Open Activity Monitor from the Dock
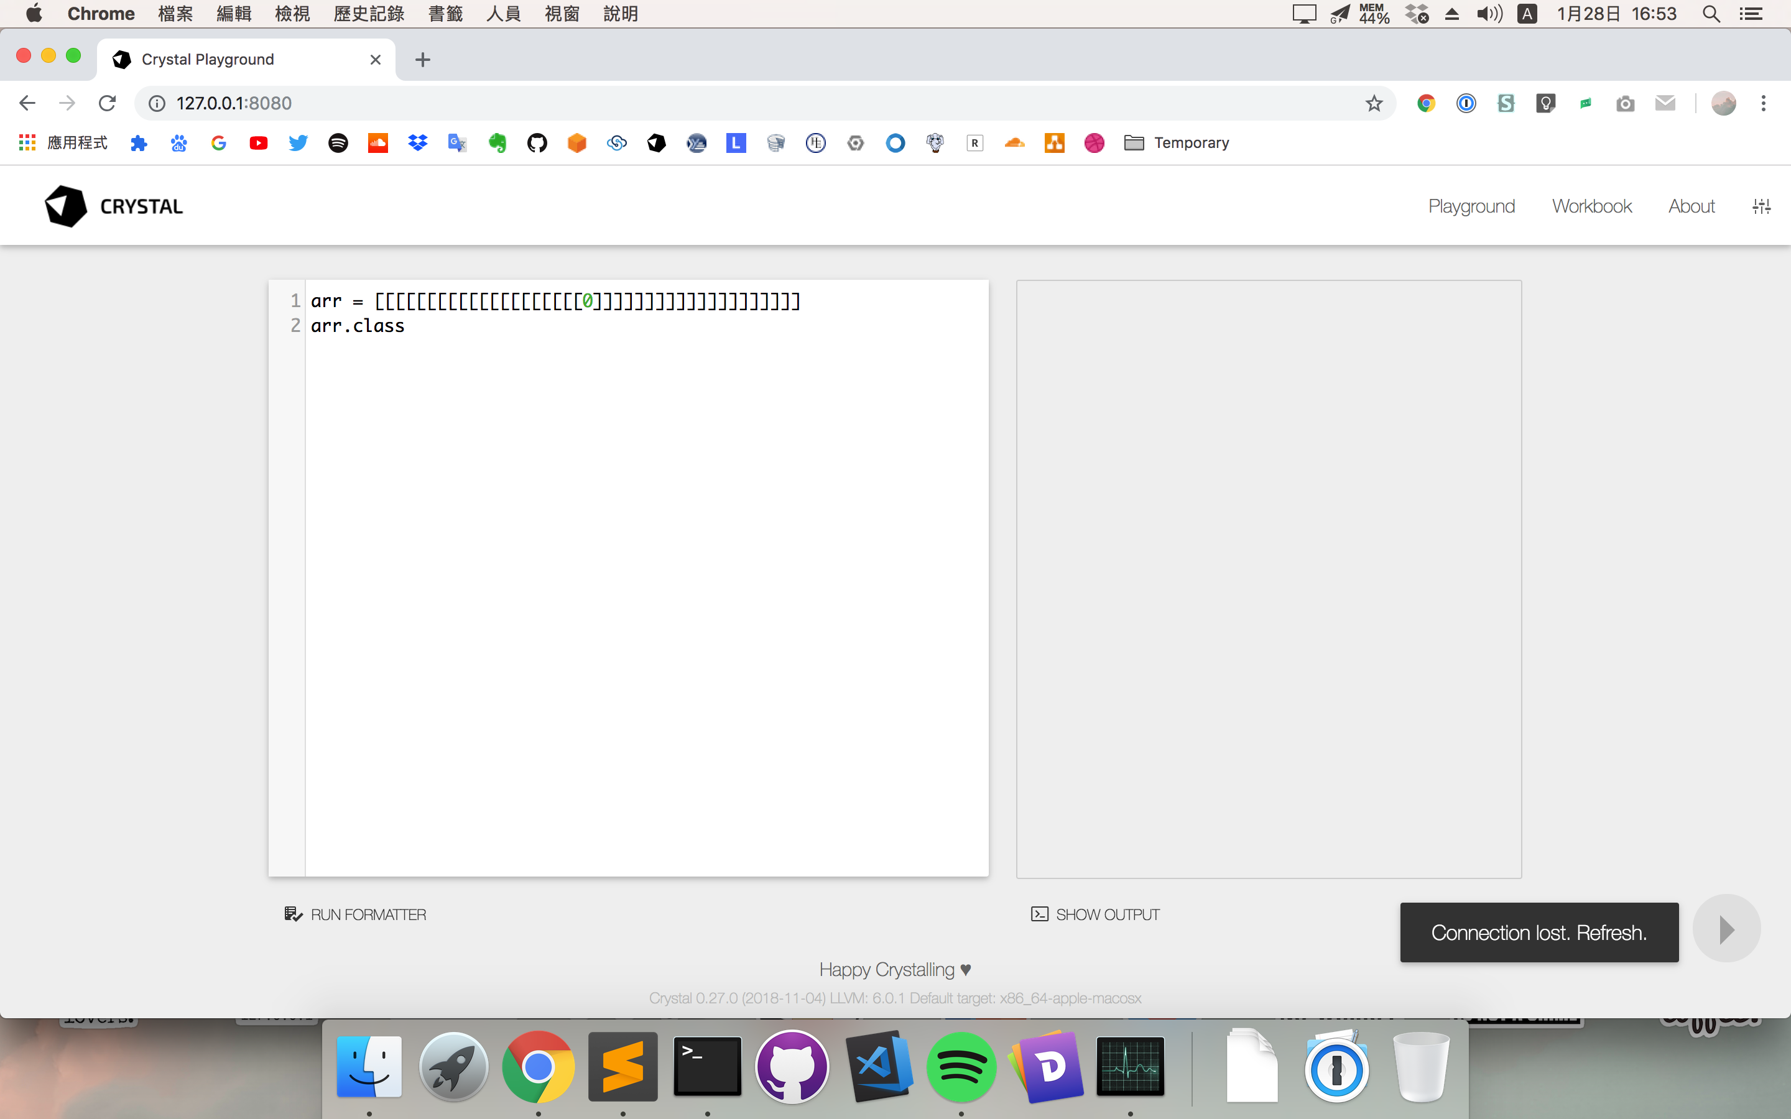This screenshot has width=1791, height=1119. [x=1130, y=1066]
